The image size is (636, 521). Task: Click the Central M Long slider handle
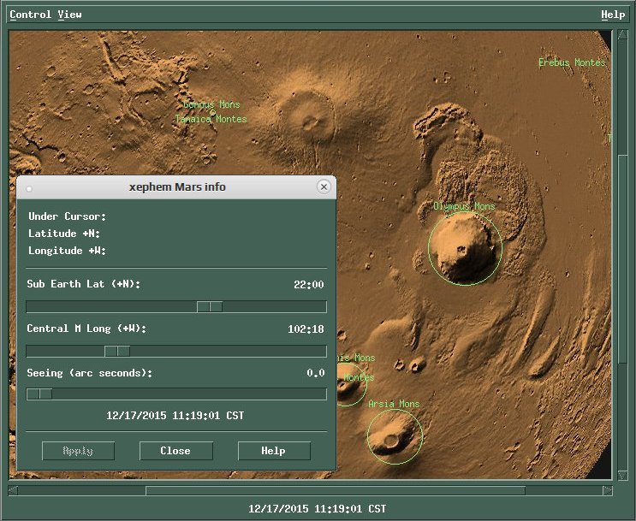[x=117, y=351]
